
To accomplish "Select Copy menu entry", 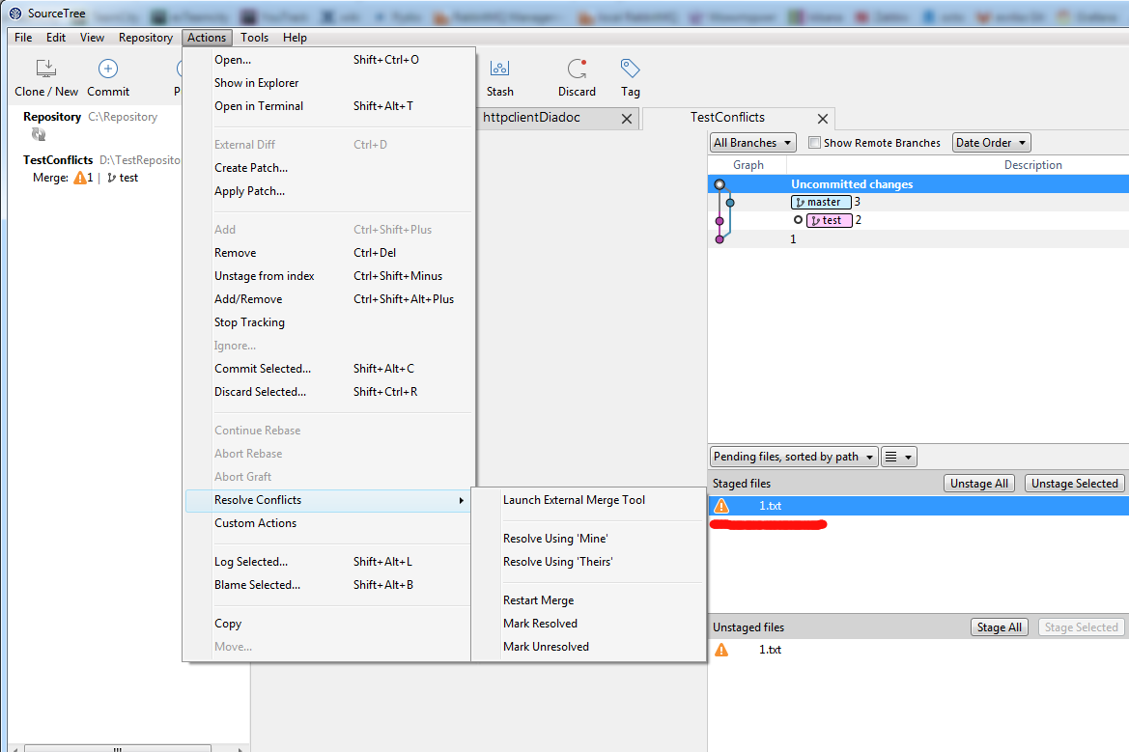I will [329, 624].
